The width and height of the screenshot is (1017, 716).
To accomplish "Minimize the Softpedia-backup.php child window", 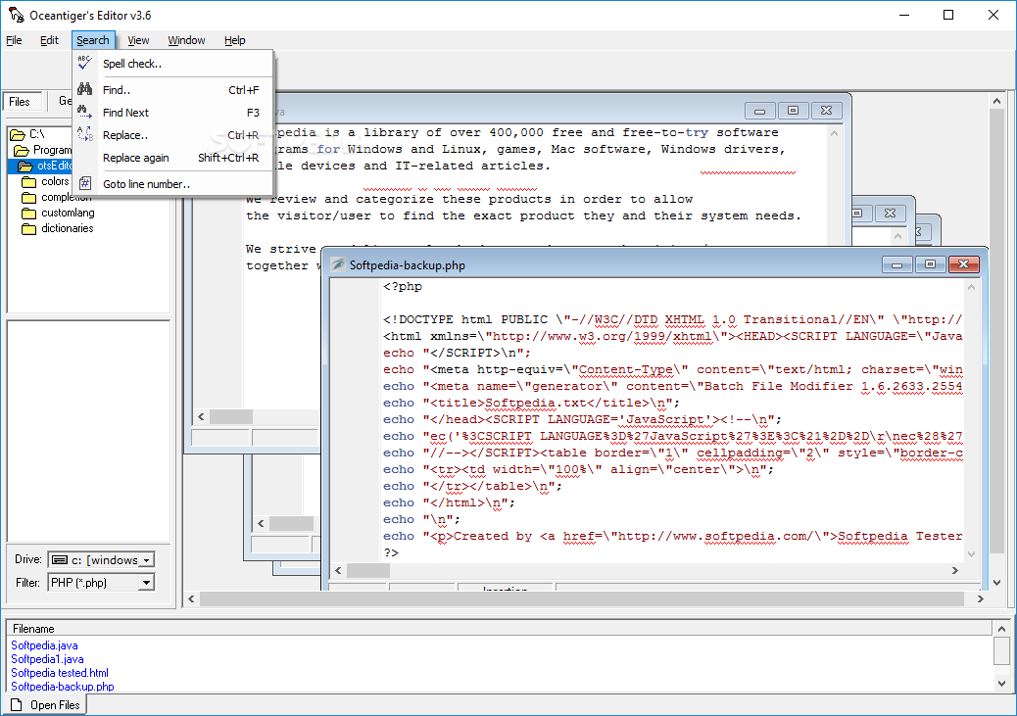I will pos(897,264).
